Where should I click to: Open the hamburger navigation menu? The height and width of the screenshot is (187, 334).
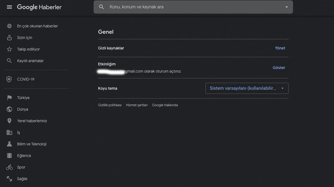tap(9, 7)
